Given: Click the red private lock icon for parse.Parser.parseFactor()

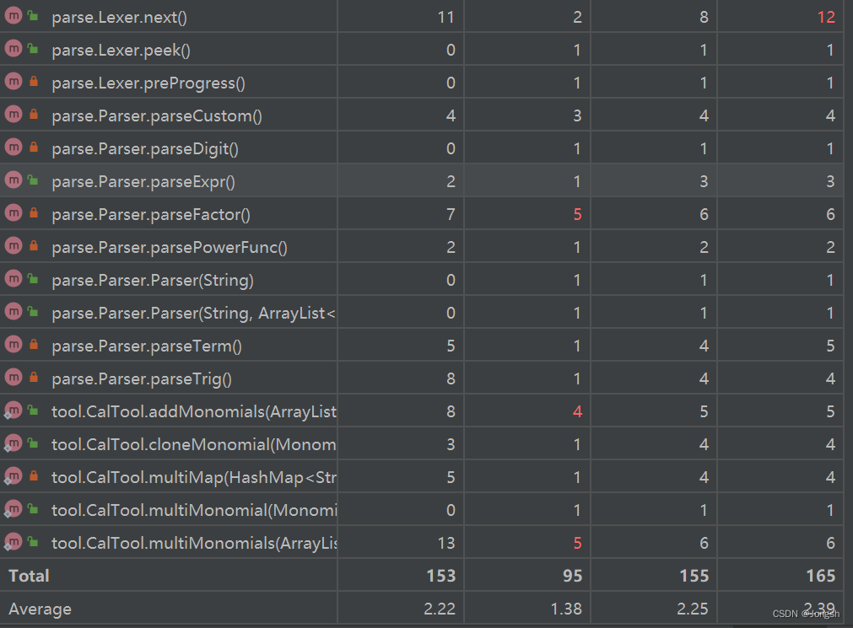Looking at the screenshot, I should (x=34, y=213).
